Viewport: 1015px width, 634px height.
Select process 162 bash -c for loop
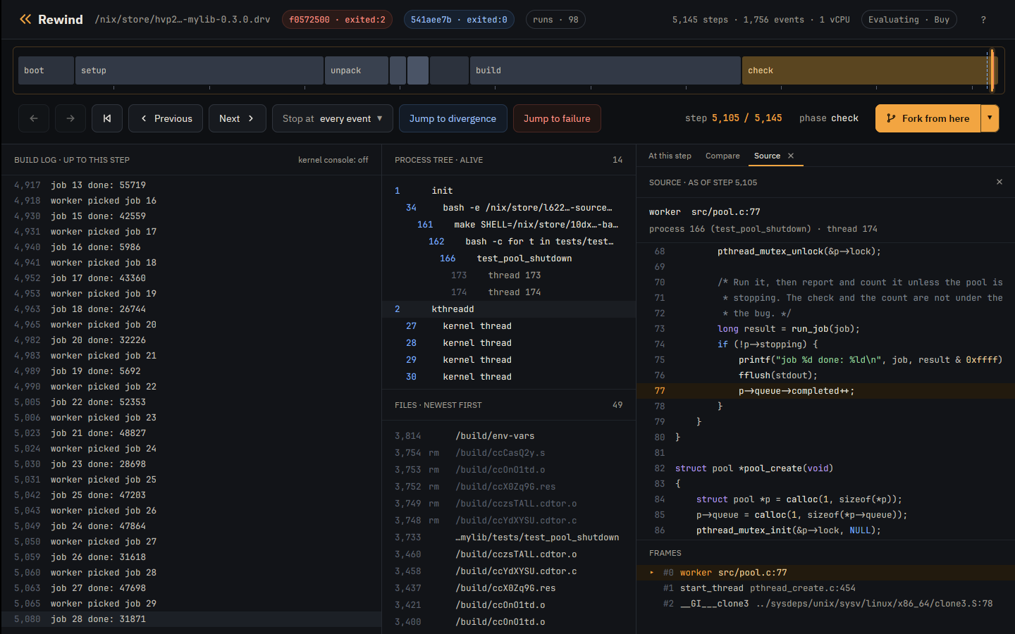click(x=509, y=242)
